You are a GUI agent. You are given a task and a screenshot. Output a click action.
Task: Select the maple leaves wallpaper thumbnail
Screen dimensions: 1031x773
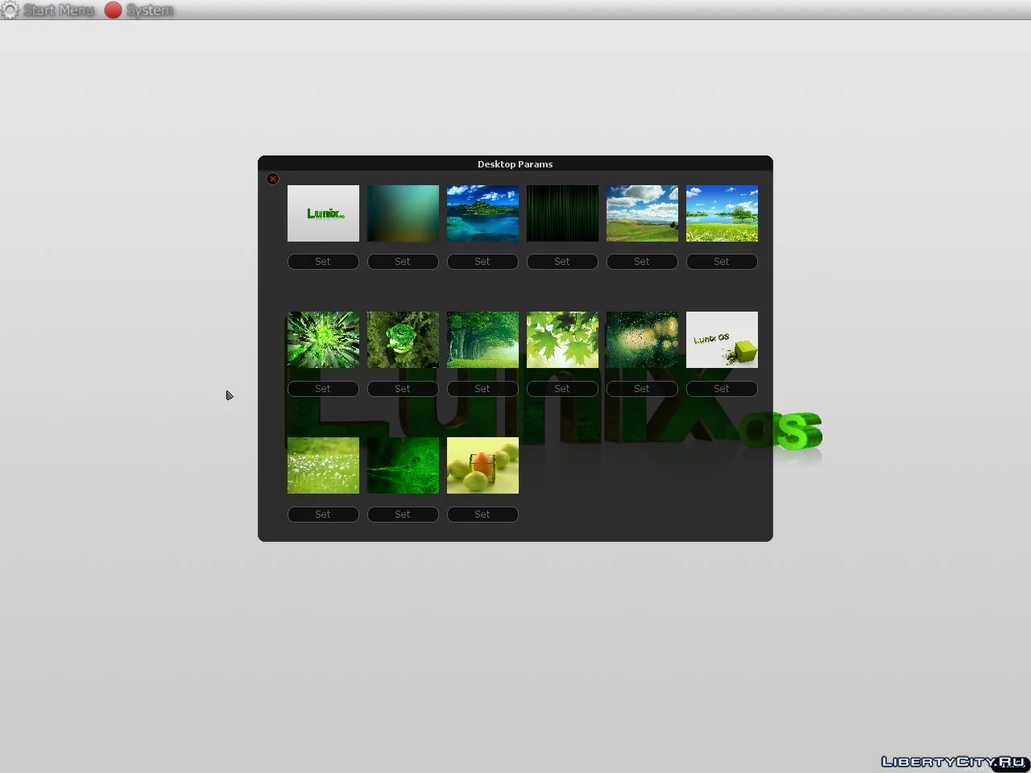click(x=562, y=340)
